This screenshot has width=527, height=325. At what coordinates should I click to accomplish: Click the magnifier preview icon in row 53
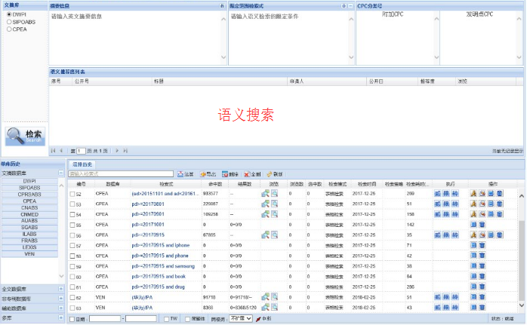pyautogui.click(x=275, y=204)
